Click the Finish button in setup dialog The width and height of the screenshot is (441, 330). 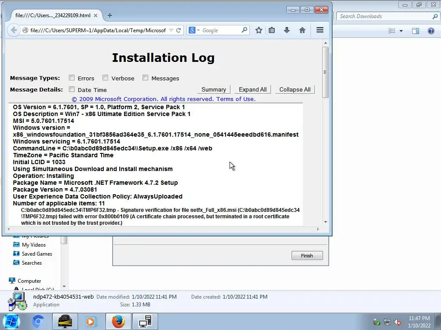pos(307,256)
